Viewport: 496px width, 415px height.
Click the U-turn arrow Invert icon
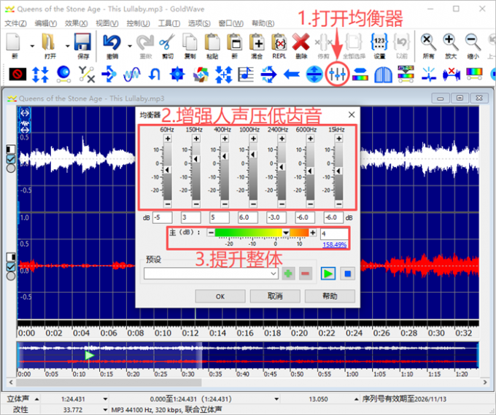pyautogui.click(x=155, y=74)
